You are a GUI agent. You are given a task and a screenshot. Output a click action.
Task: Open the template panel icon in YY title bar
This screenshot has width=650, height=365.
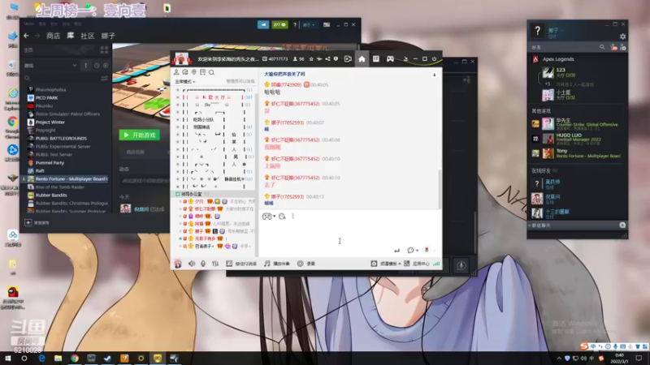pos(376,59)
